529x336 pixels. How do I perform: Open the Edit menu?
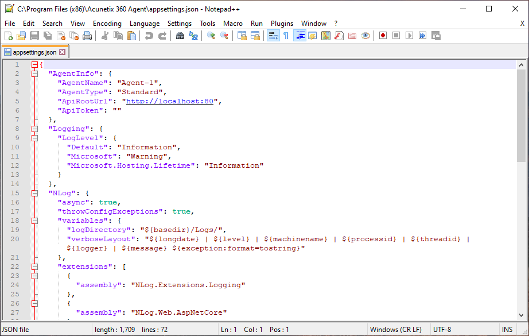click(29, 24)
